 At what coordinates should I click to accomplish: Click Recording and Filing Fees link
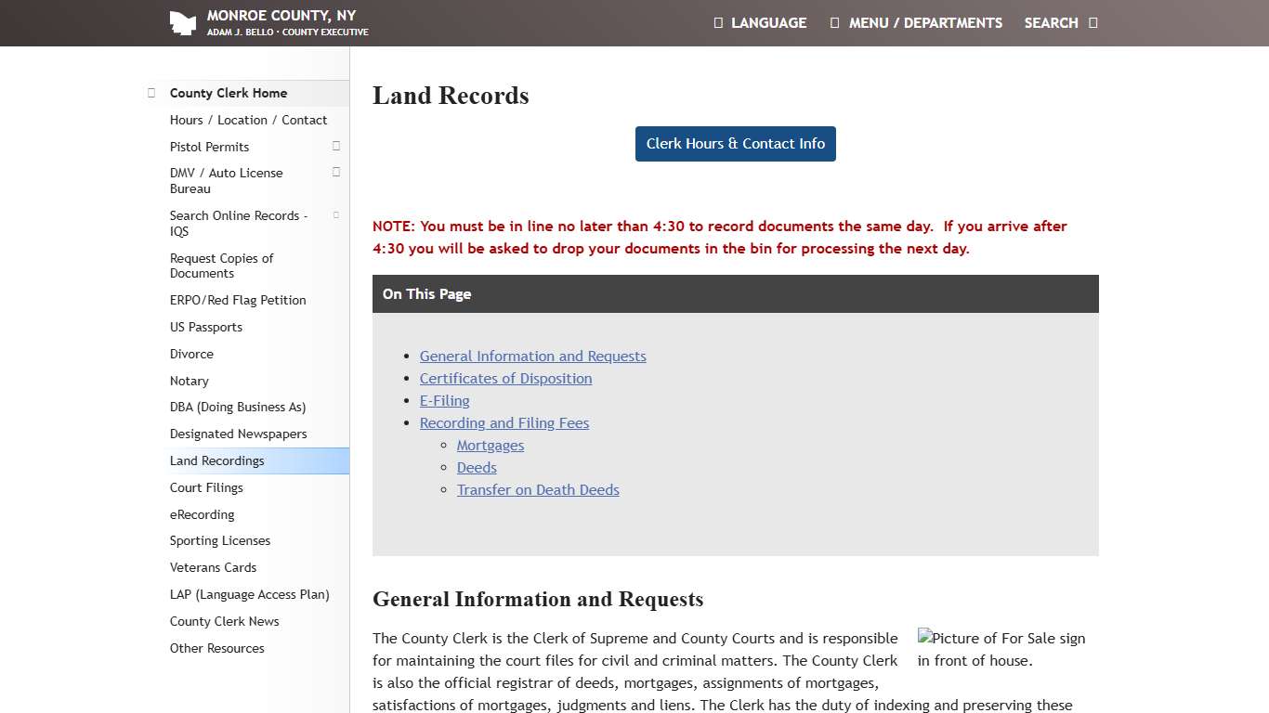[x=504, y=422]
